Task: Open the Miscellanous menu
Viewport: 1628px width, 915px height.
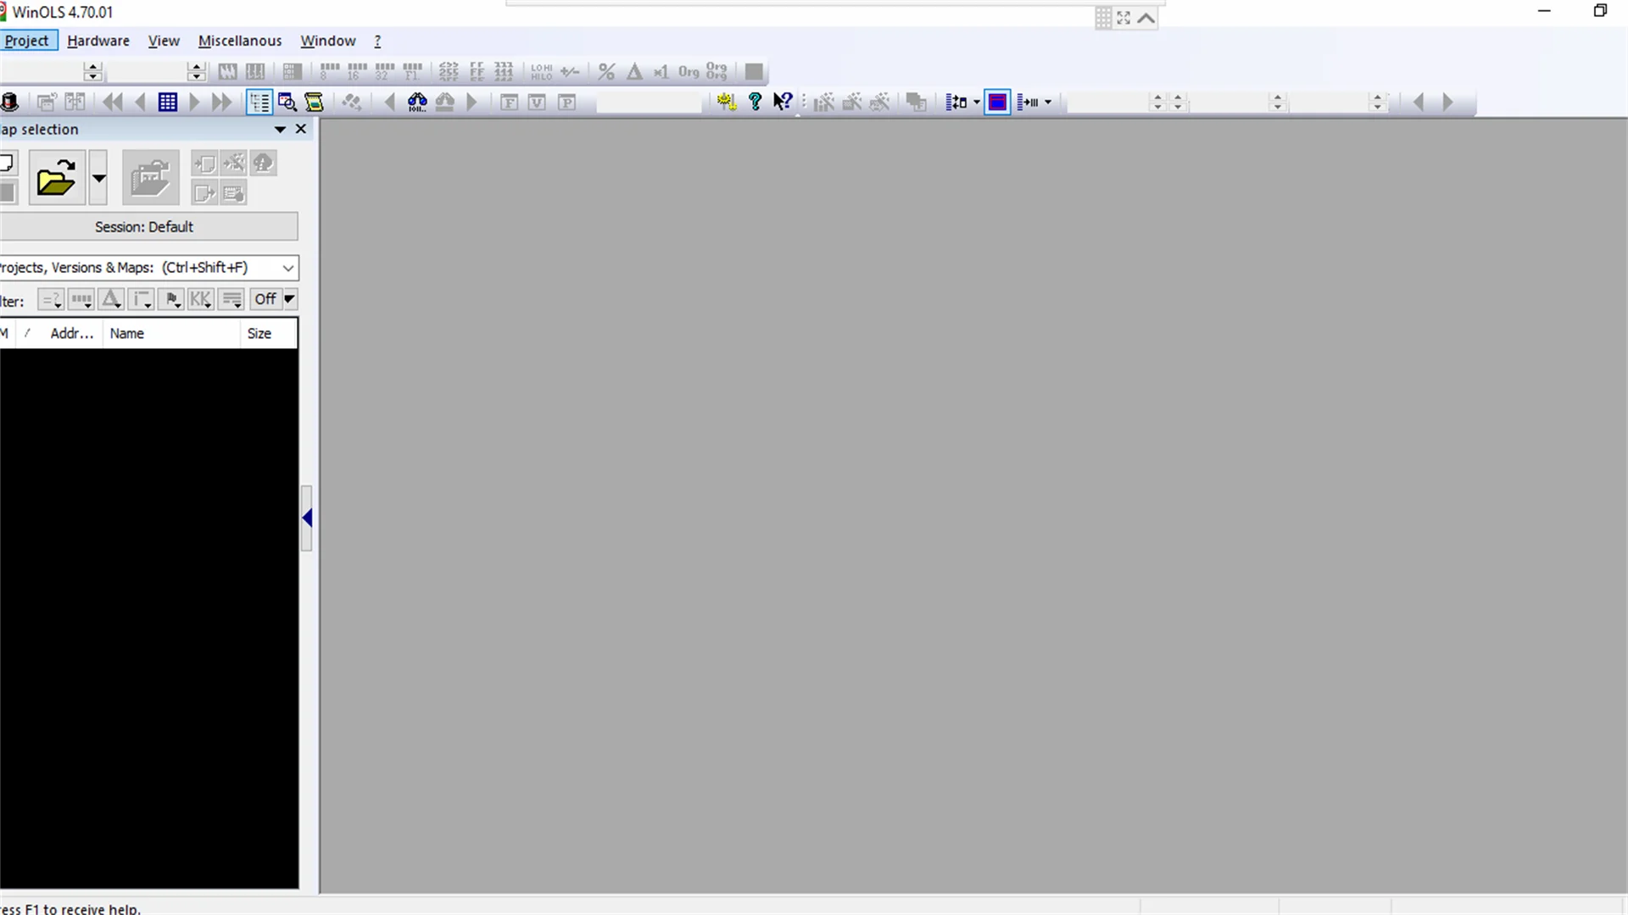Action: (239, 40)
